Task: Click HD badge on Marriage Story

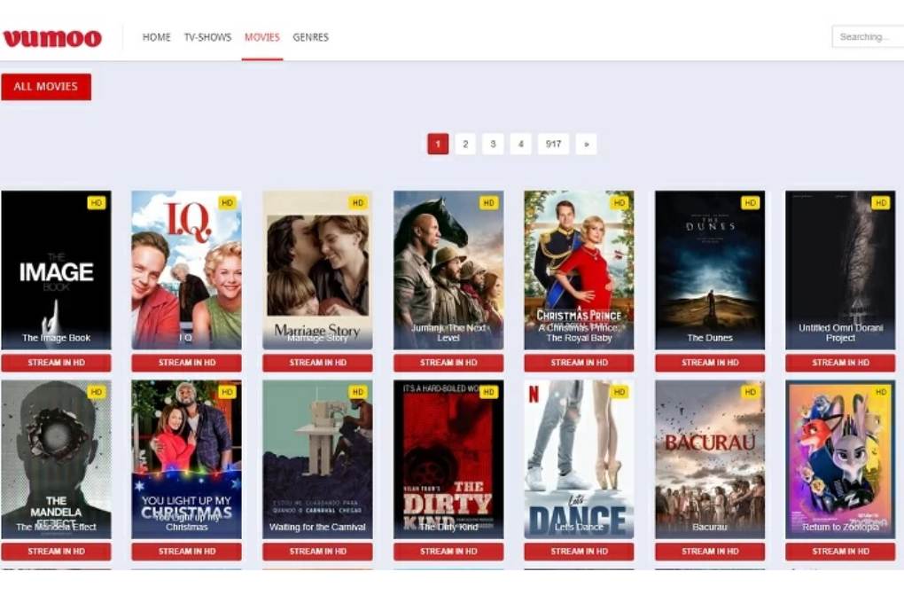Action: 358,203
